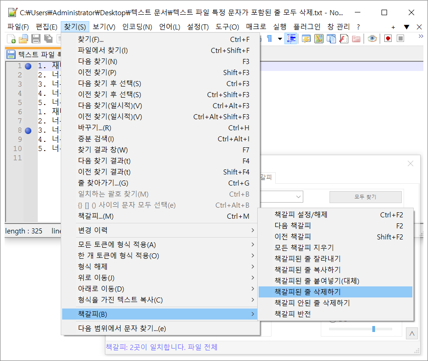Toggle the bookmark dot on line 8
The height and width of the screenshot is (361, 428).
[x=28, y=131]
